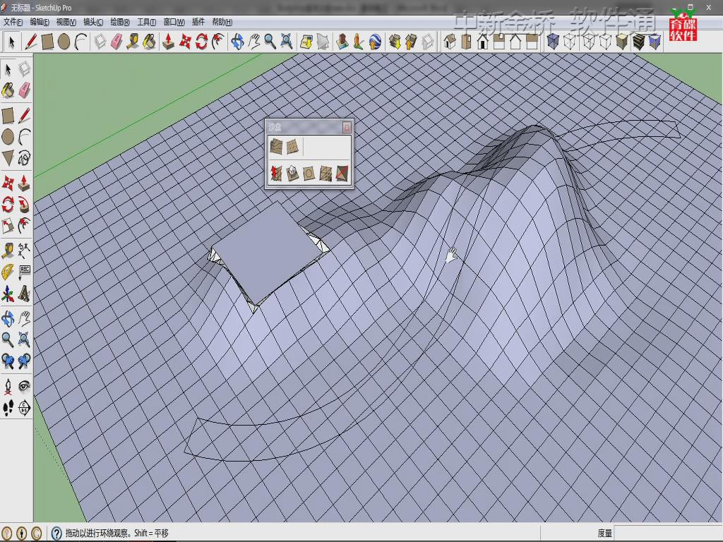The image size is (723, 542).
Task: Open the 窗口(W) menu
Action: pos(174,22)
